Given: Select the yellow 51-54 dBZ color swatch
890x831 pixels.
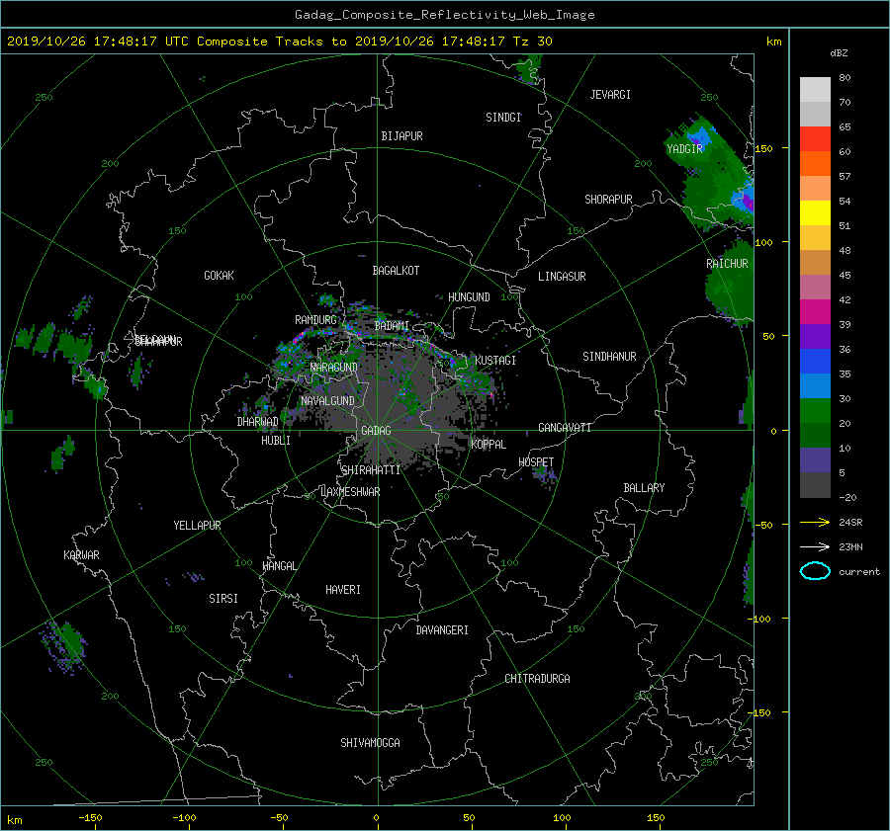Looking at the screenshot, I should [x=815, y=212].
